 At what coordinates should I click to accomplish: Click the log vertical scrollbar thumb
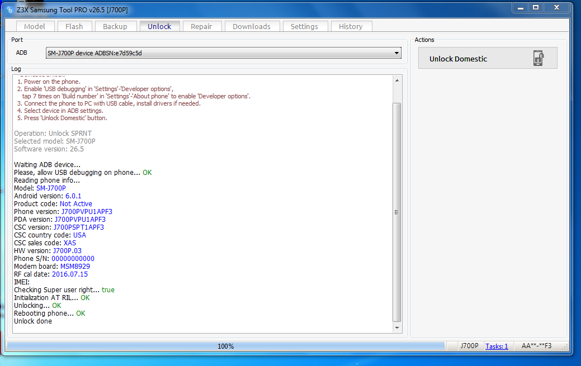(397, 212)
